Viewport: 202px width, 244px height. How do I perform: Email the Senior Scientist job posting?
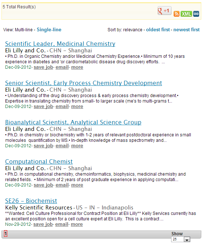coord(62,107)
